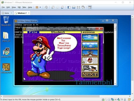Select the Recycle Bin desktop icon
Viewport: 134px width, 101px height.
6,21
